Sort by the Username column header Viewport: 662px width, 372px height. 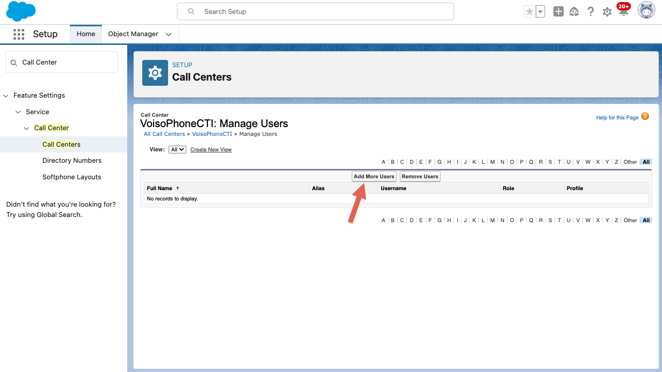[394, 189]
